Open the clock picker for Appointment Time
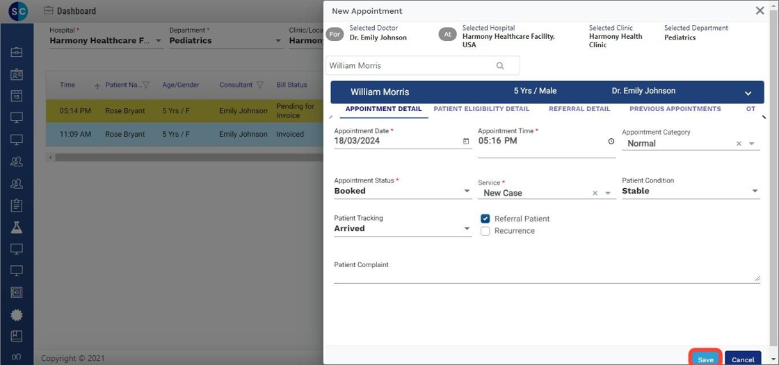Image resolution: width=779 pixels, height=365 pixels. click(611, 141)
